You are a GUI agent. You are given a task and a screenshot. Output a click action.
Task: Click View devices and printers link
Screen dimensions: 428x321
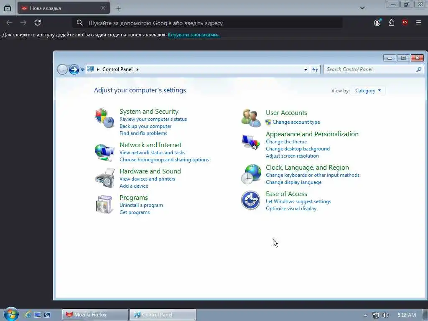point(148,179)
